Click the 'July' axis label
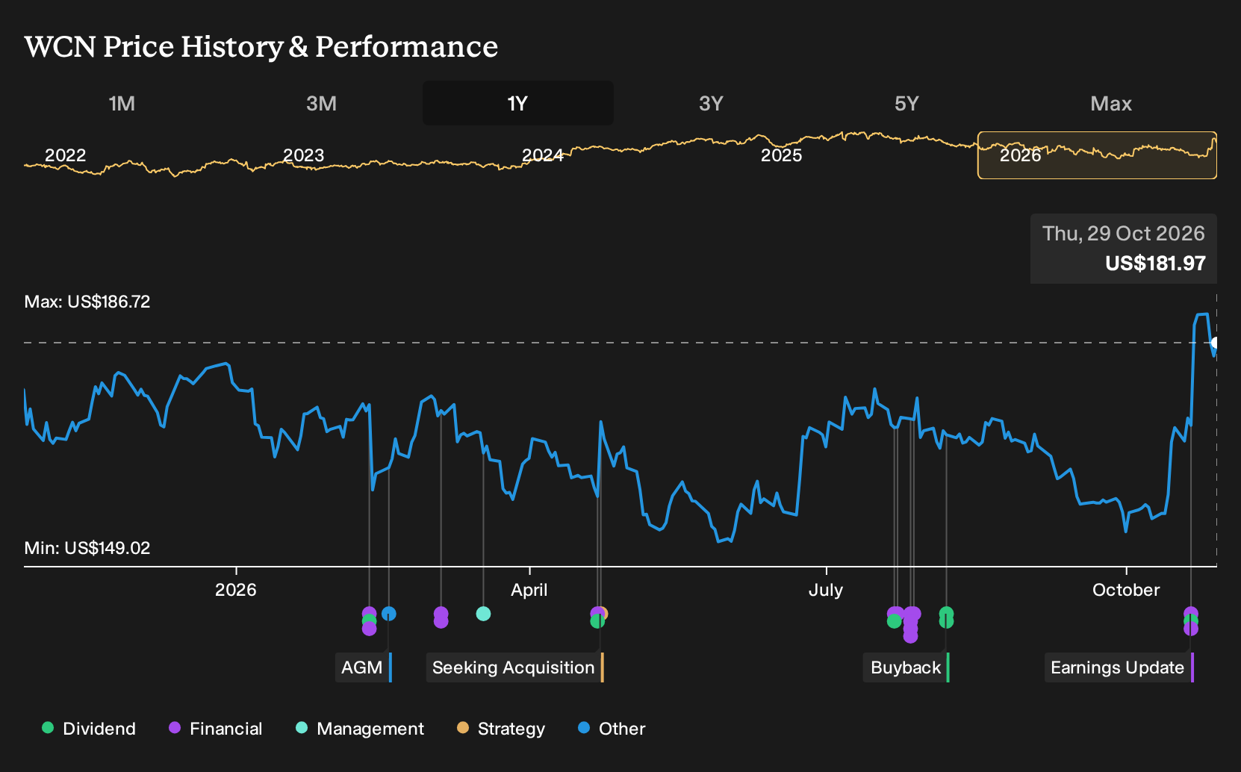 click(826, 590)
